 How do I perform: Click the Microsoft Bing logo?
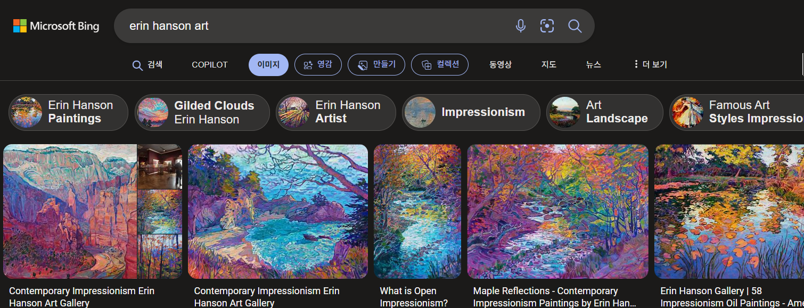56,26
